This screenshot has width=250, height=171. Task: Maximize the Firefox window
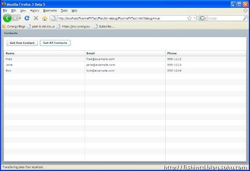(x=239, y=4)
